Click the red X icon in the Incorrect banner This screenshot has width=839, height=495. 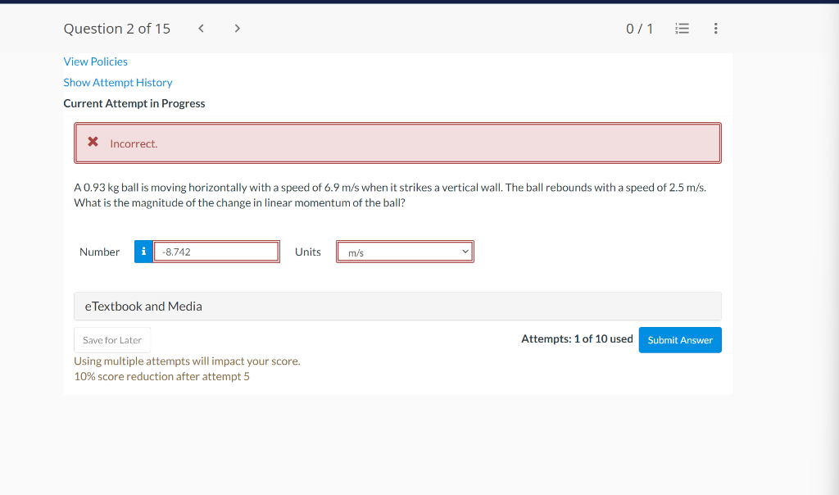93,142
